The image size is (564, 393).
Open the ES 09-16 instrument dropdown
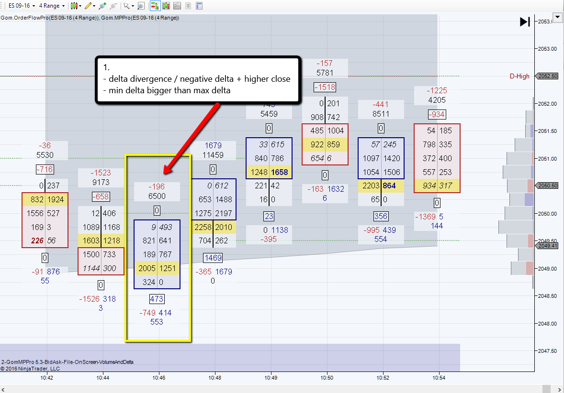tap(22, 6)
